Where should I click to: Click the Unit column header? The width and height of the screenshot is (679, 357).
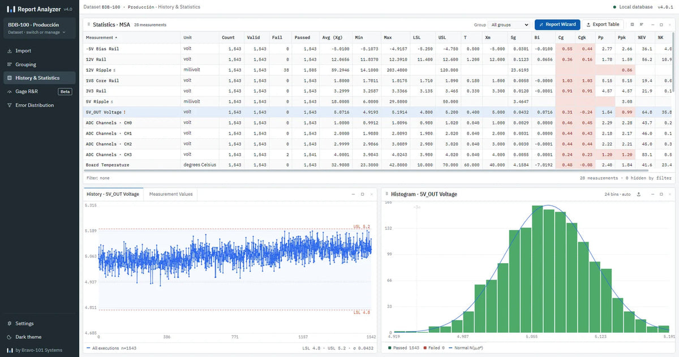coord(199,37)
